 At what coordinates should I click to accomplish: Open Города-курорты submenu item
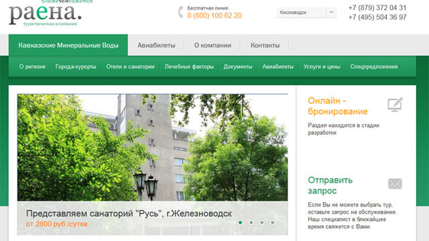click(x=76, y=67)
